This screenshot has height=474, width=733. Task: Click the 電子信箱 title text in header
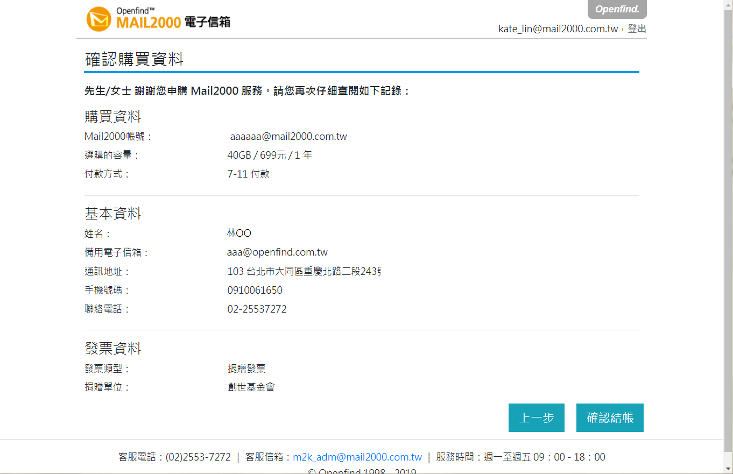[x=207, y=22]
